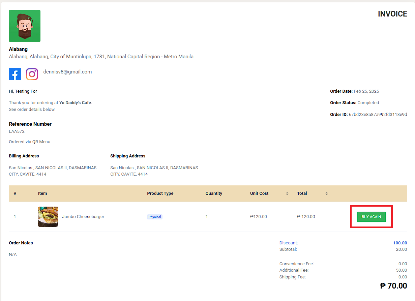Click the Unit Cost header label
This screenshot has height=301, width=415.
pyautogui.click(x=259, y=193)
